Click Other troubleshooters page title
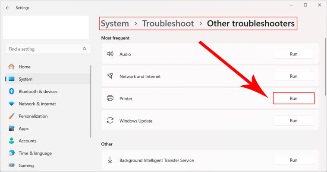 [251, 24]
